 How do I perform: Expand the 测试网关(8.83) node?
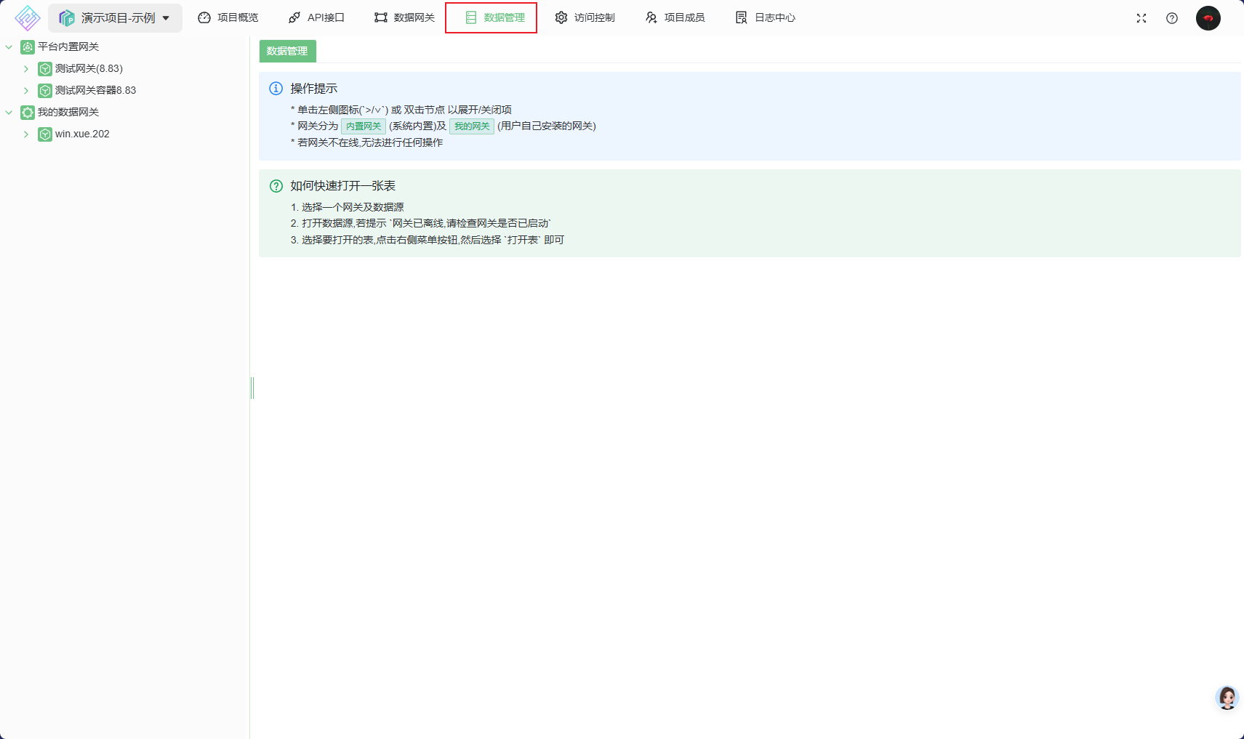[26, 68]
